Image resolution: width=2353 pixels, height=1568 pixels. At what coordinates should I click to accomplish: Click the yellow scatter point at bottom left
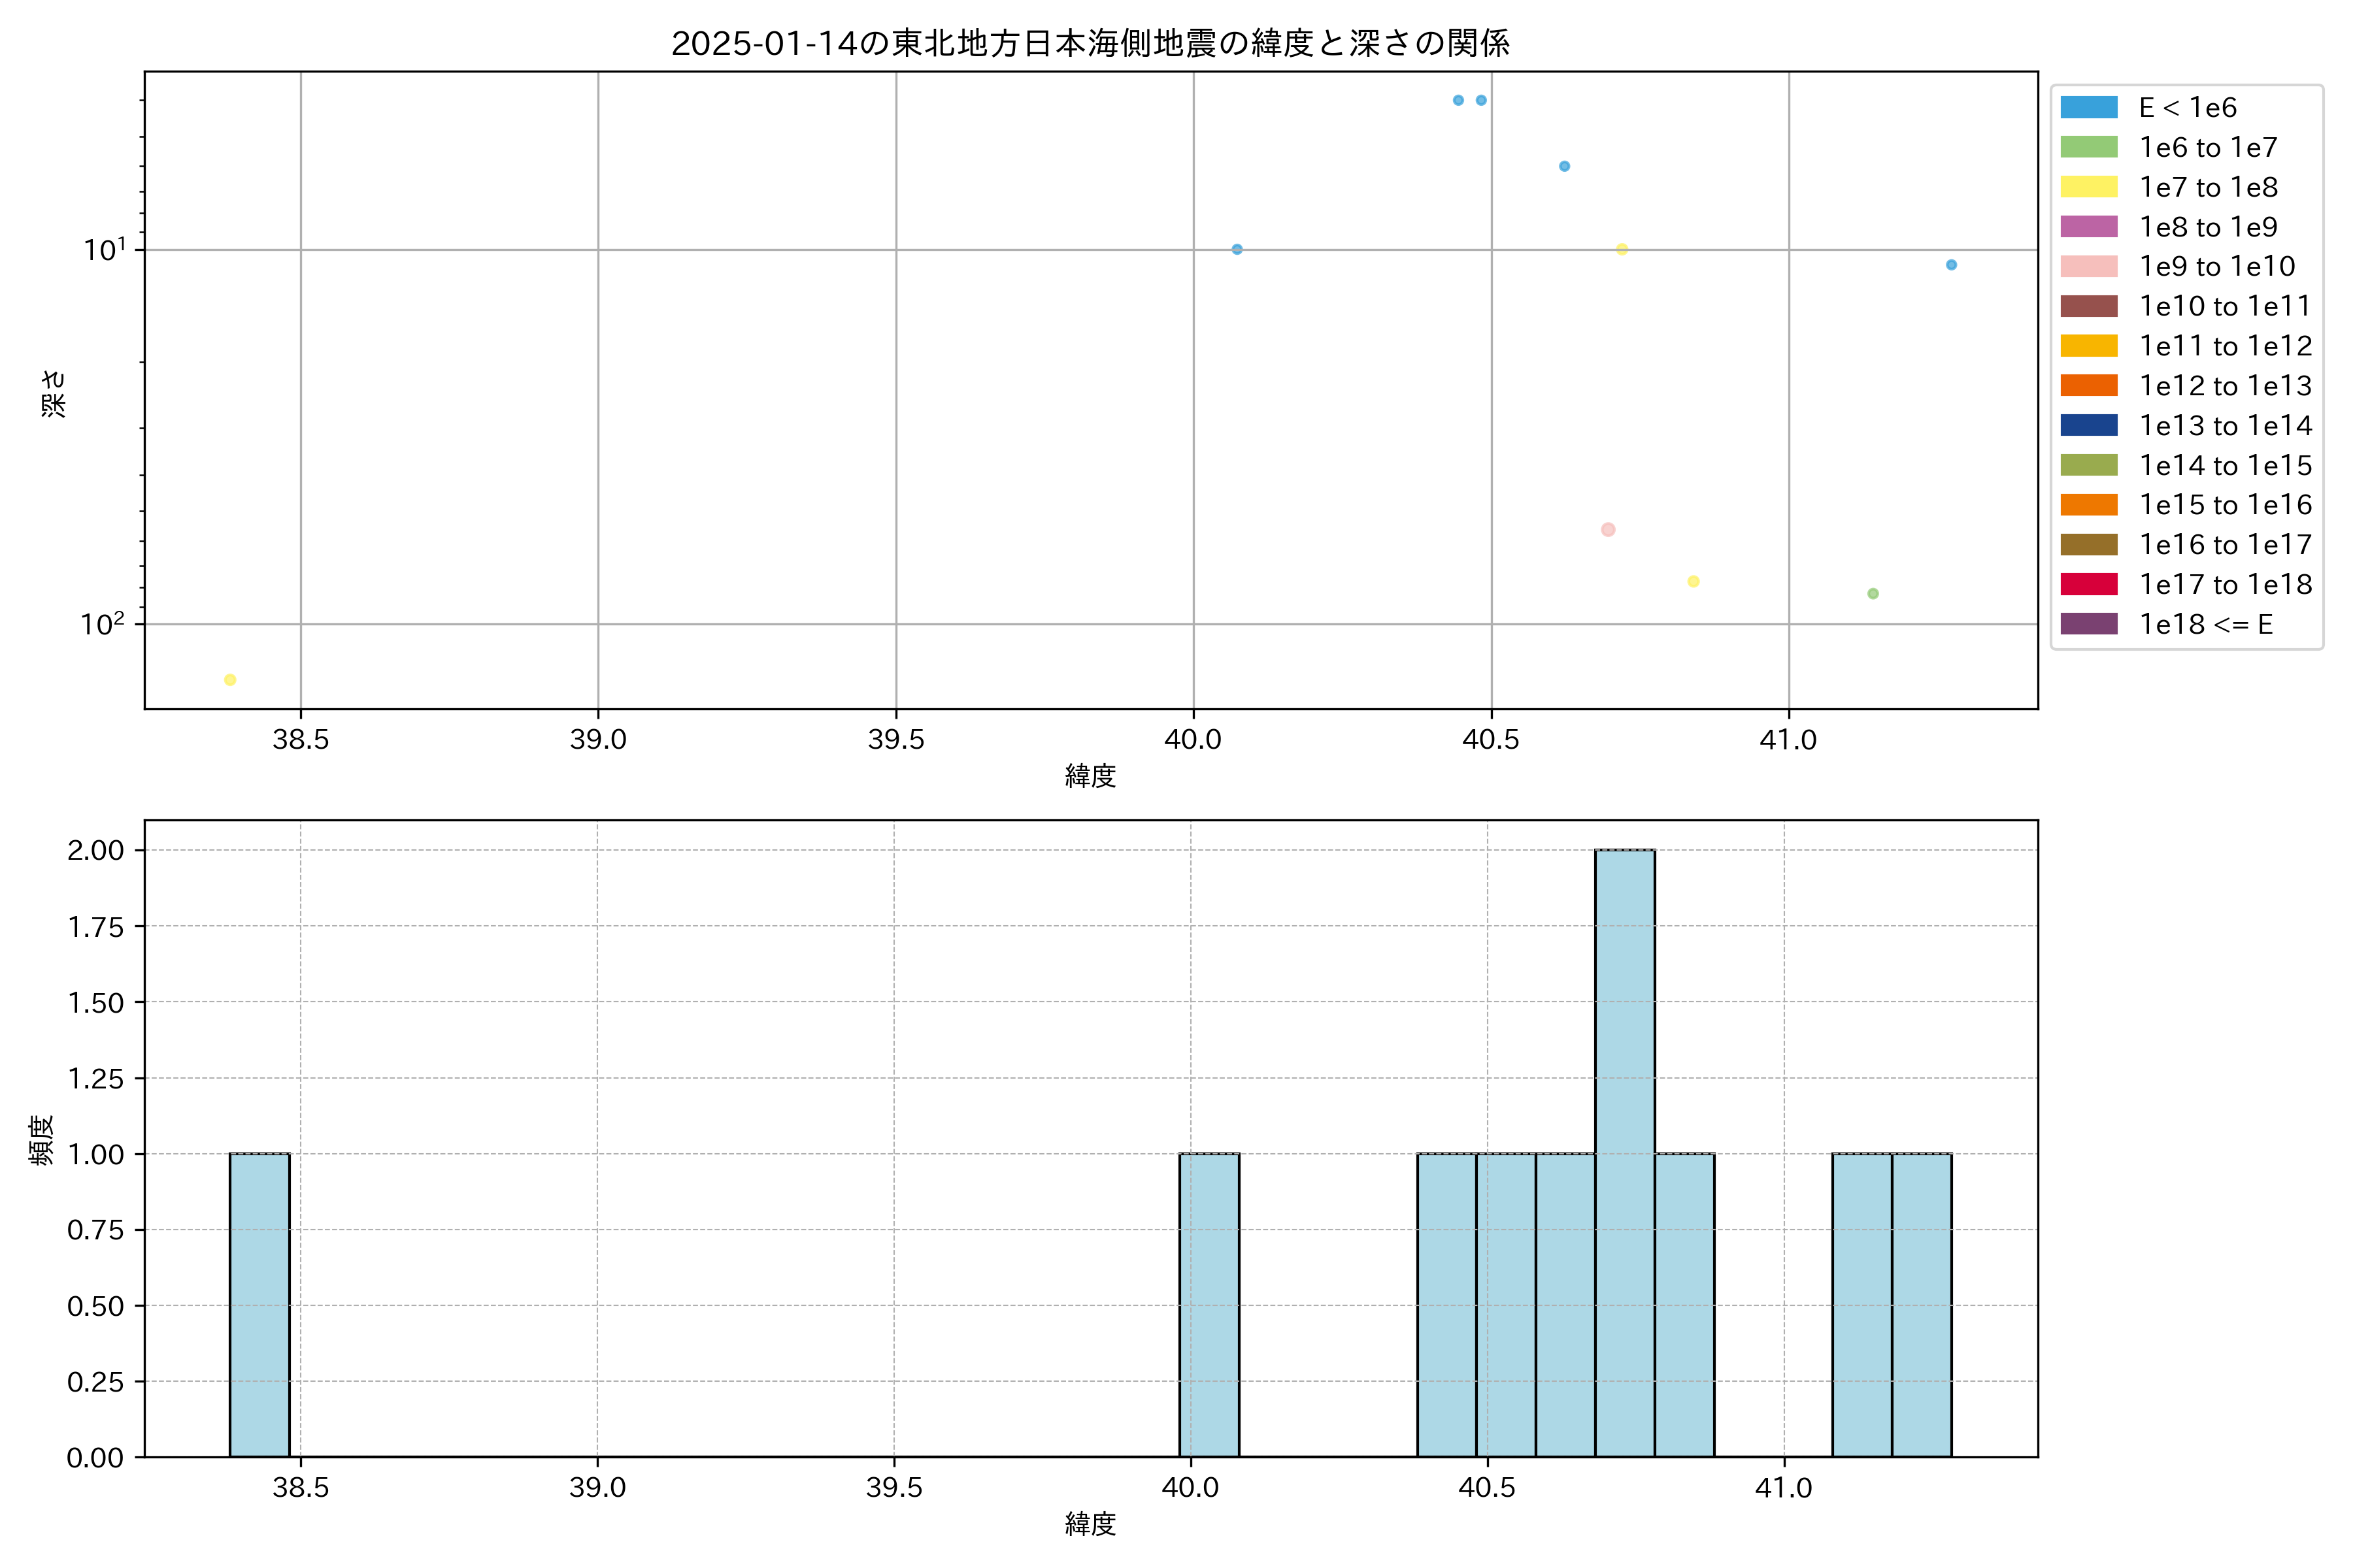230,680
